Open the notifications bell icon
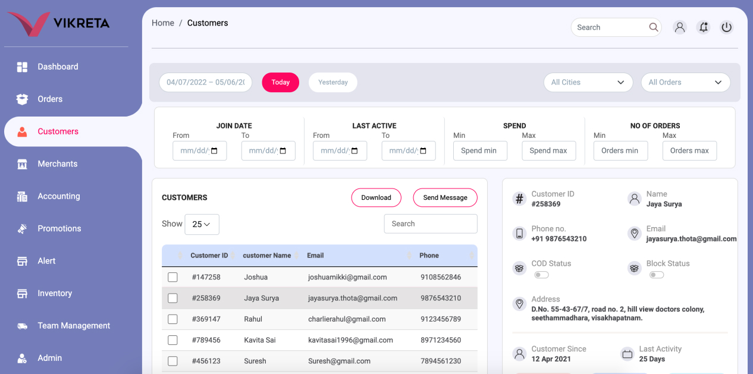Screen dimensions: 753x374 tap(703, 27)
